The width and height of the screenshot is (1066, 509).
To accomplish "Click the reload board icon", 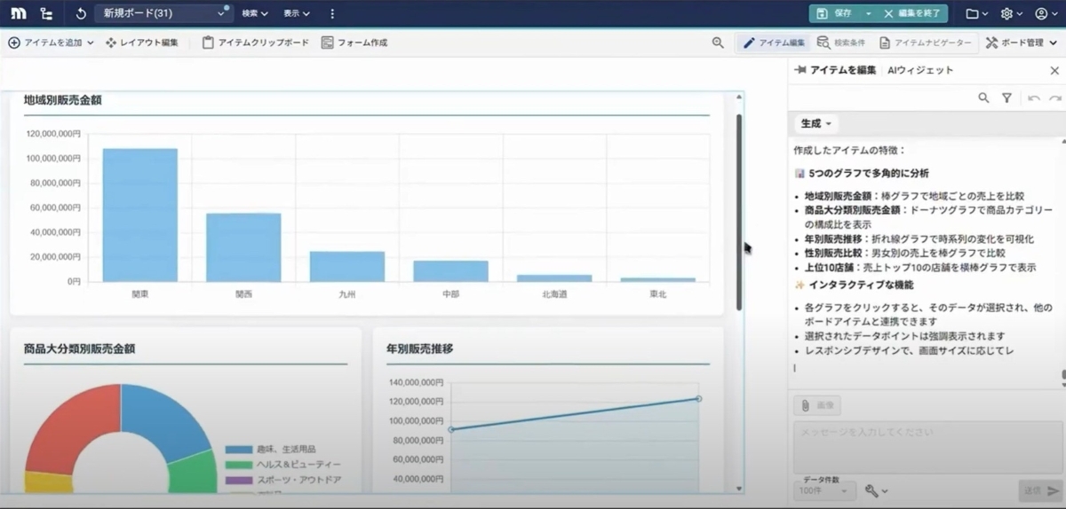I will [81, 13].
